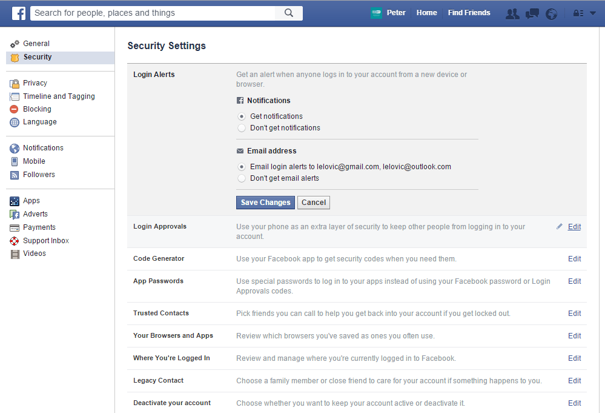This screenshot has height=413, width=605.
Task: Click the Payments card icon
Action: pos(15,227)
